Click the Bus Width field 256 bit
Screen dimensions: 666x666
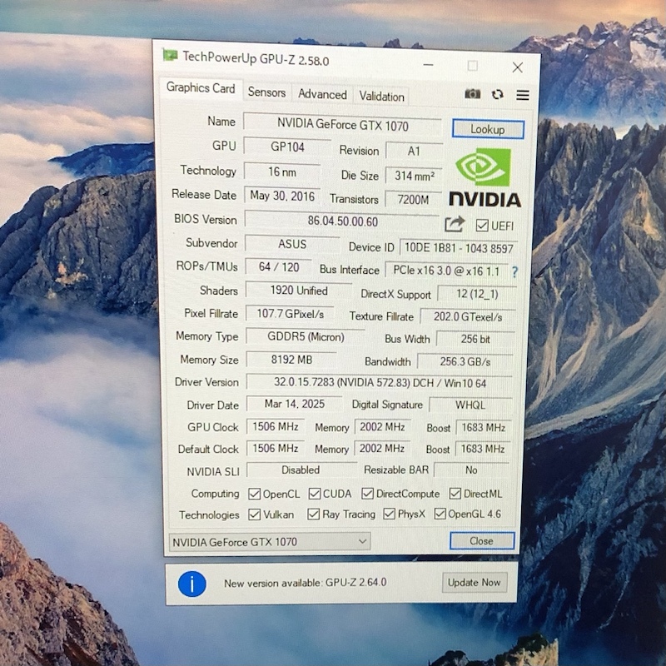click(x=475, y=339)
